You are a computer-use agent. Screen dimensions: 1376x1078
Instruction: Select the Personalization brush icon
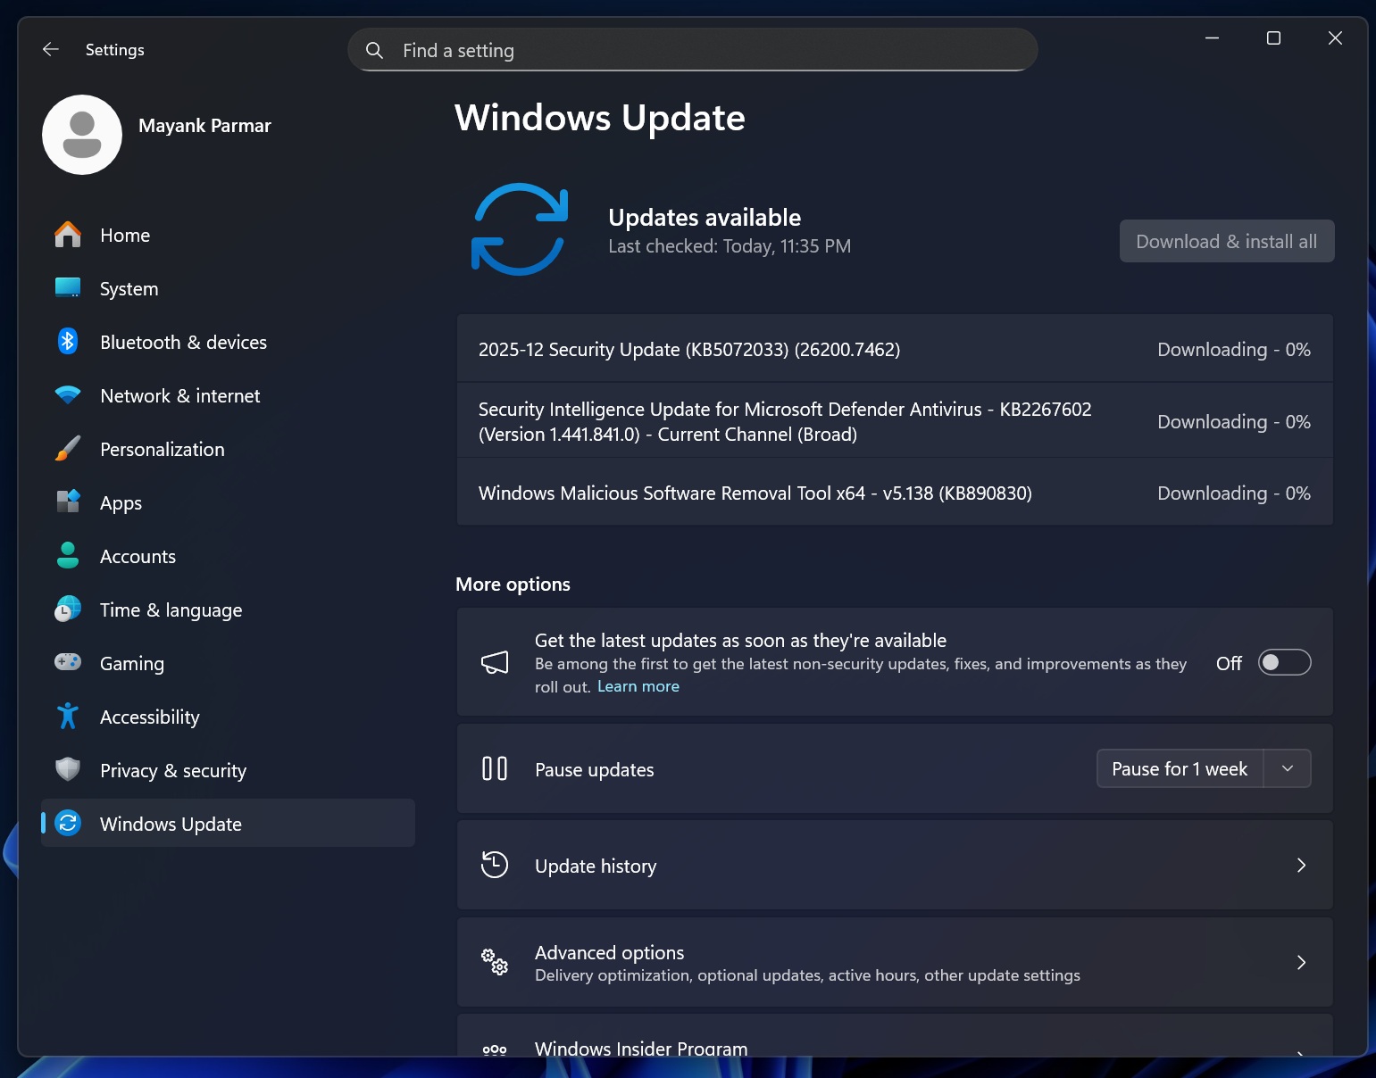pyautogui.click(x=68, y=449)
